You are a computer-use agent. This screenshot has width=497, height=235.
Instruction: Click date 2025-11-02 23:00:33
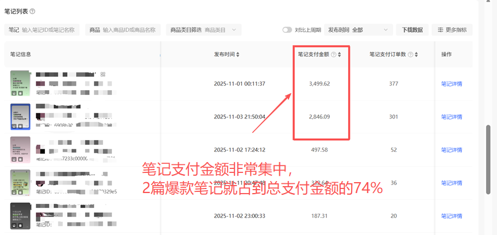pyautogui.click(x=240, y=216)
